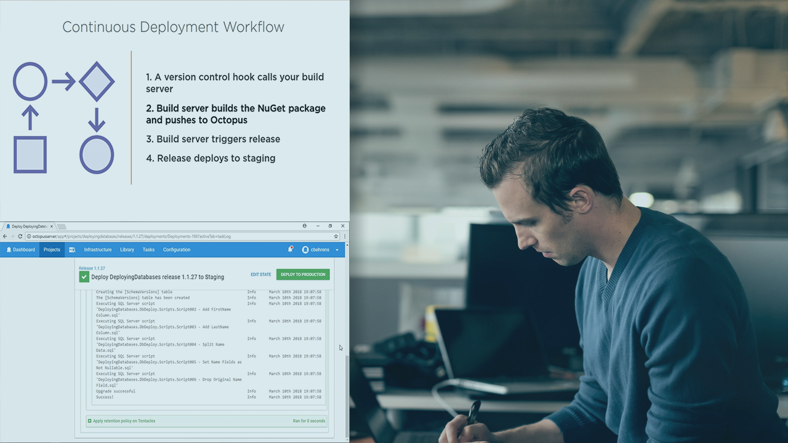Bookmark this page with the star icon

[336, 236]
